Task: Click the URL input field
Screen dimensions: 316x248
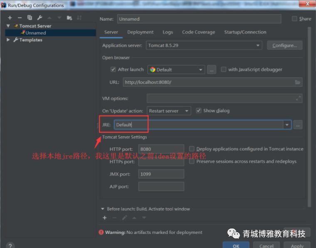Action: [212, 82]
